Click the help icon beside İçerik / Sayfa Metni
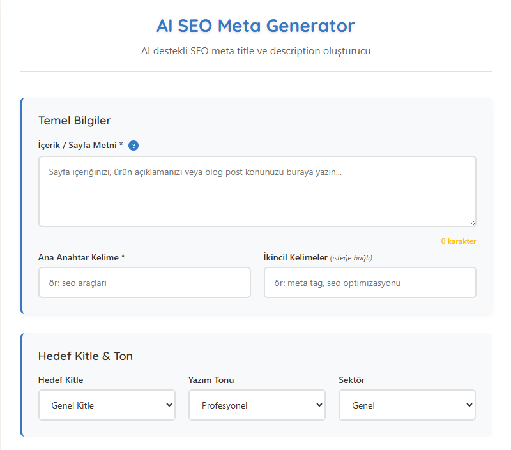This screenshot has width=511, height=450. (133, 146)
